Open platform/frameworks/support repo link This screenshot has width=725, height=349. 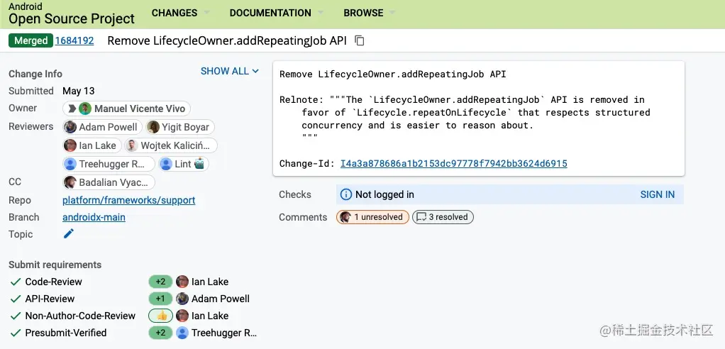[129, 200]
